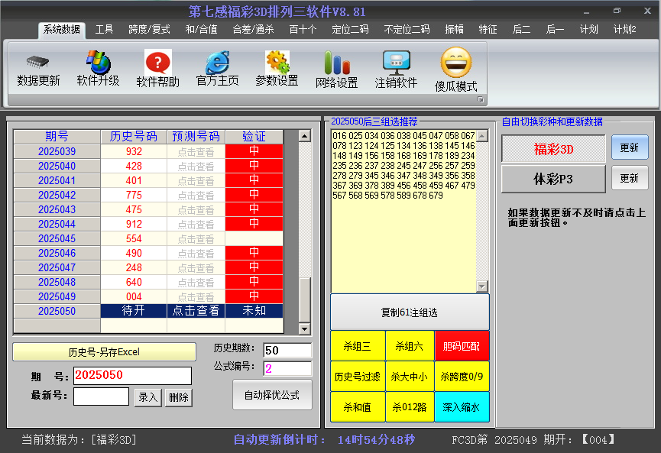Switch to the 后二 tab
Image resolution: width=661 pixels, height=453 pixels.
click(x=521, y=30)
